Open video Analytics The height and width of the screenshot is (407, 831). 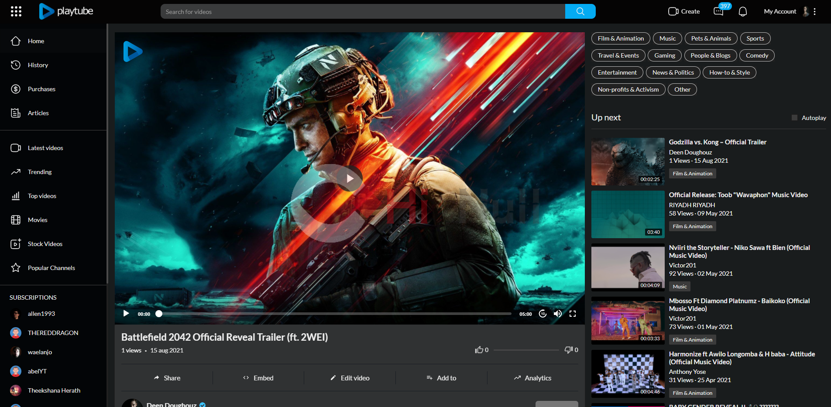(x=533, y=378)
